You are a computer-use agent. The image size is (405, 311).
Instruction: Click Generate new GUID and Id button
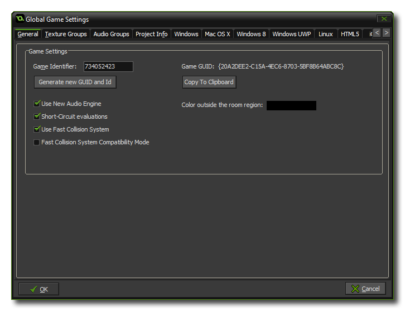75,82
